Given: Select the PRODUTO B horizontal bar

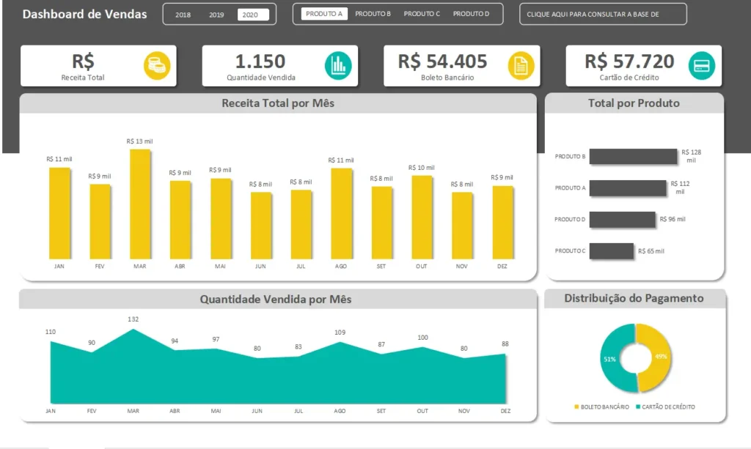Looking at the screenshot, I should click(x=633, y=157).
